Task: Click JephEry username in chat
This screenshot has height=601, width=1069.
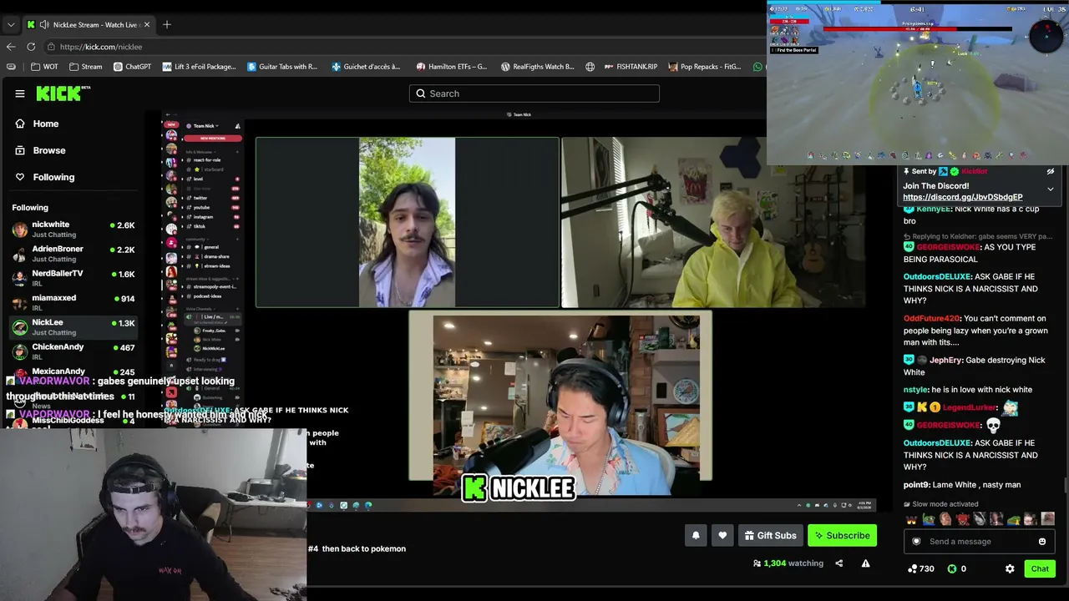Action: (x=945, y=361)
